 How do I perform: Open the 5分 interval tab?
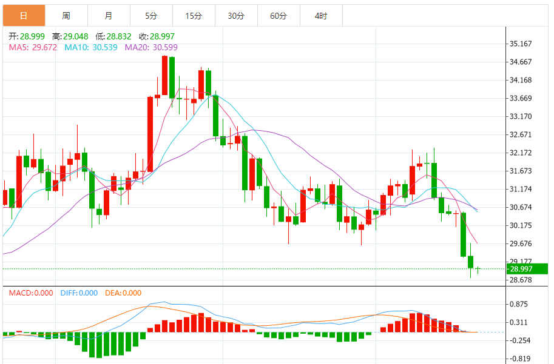tap(151, 16)
